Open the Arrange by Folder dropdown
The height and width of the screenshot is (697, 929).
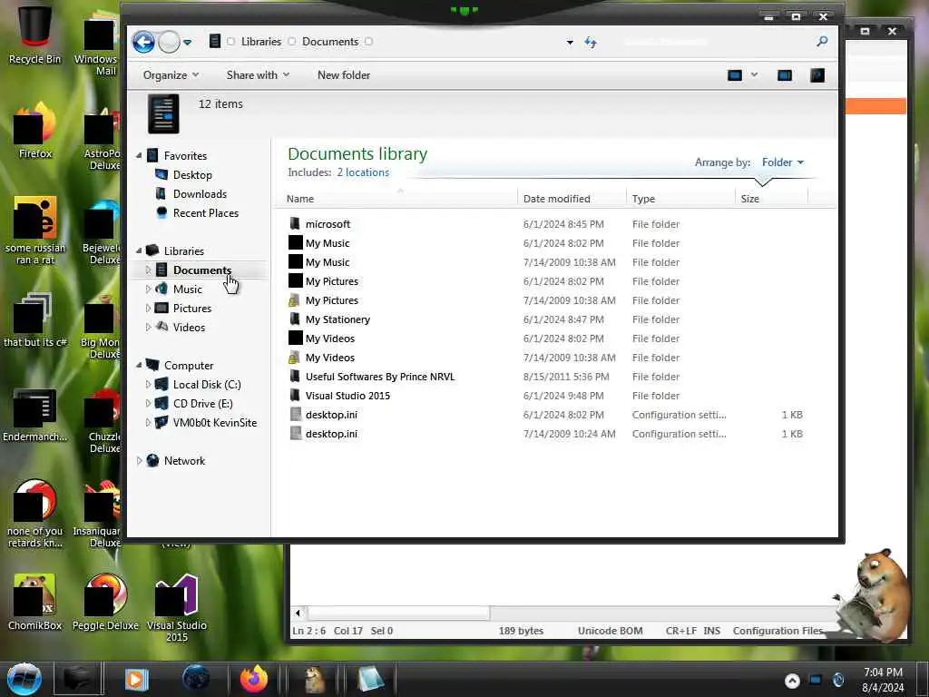783,162
